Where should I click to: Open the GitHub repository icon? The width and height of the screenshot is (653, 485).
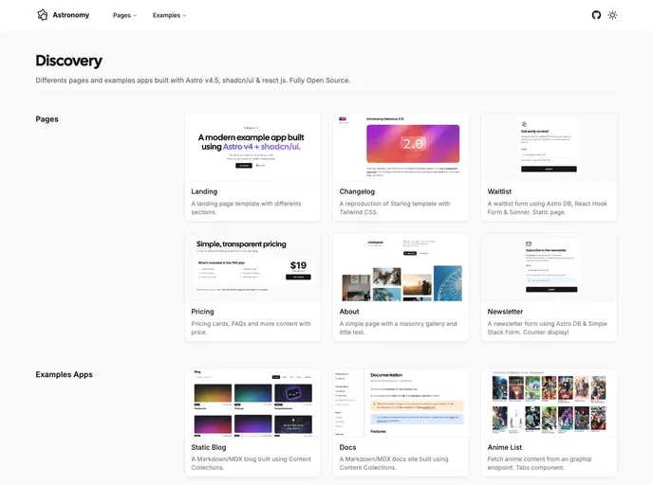click(596, 15)
